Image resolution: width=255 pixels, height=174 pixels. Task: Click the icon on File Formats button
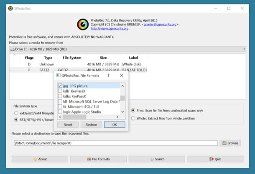pos(89,159)
